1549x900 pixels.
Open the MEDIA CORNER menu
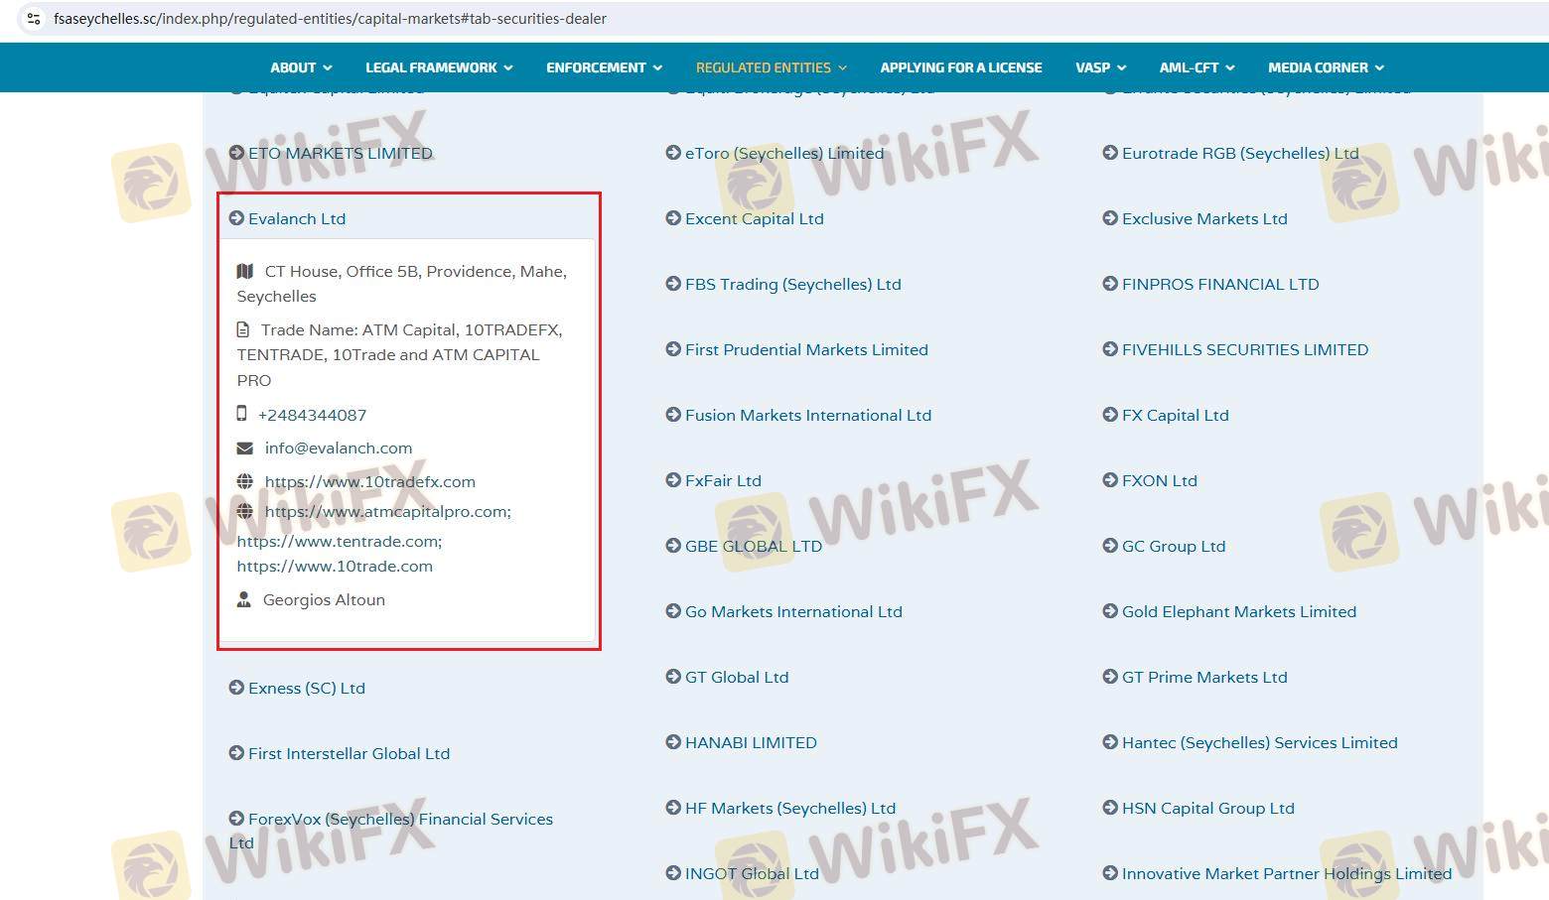point(1326,67)
